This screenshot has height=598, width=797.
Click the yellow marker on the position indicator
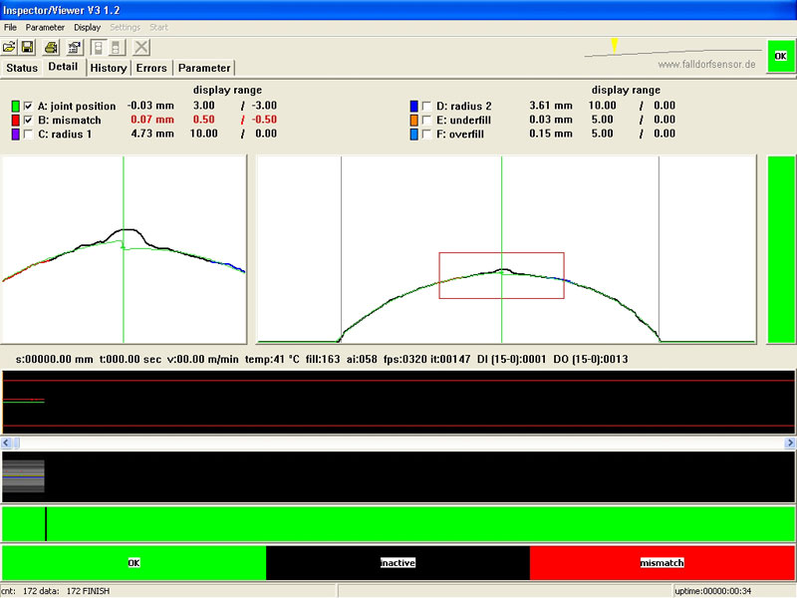[x=615, y=45]
